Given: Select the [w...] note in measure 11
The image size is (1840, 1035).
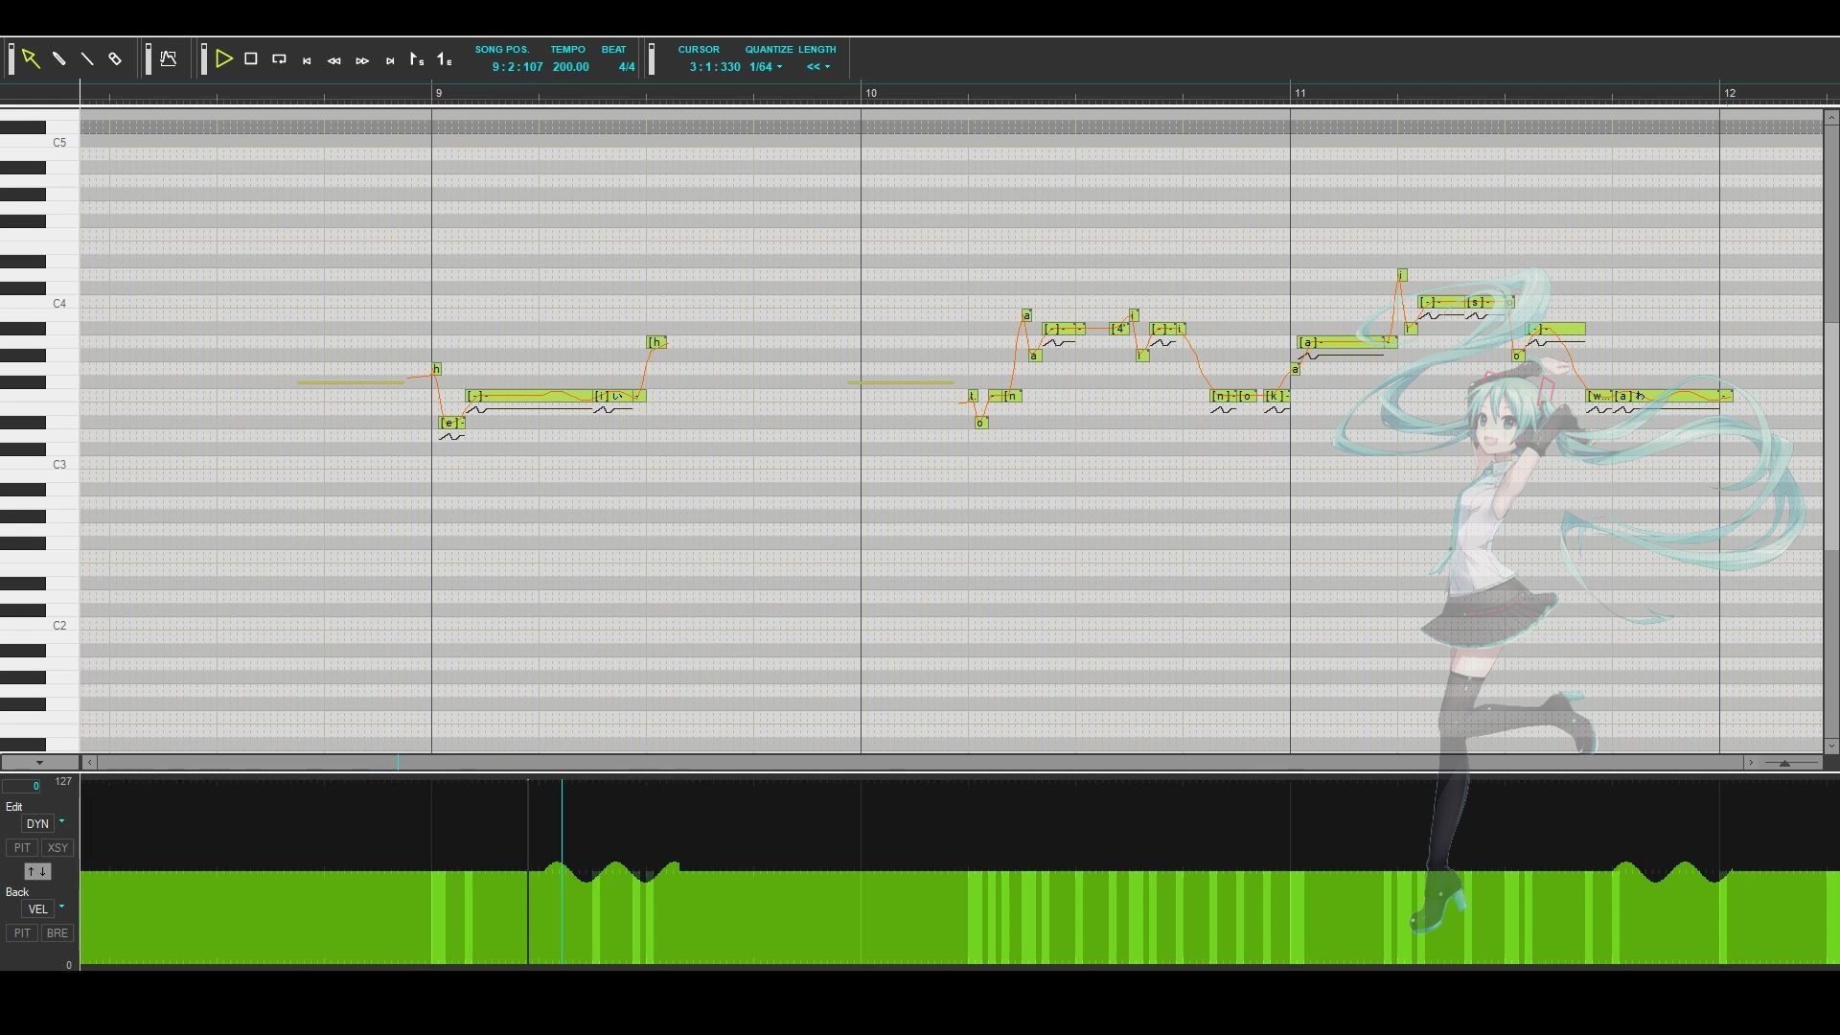Looking at the screenshot, I should (1599, 396).
